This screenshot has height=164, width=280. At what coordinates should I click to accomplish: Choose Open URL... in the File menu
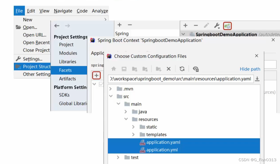[34, 35]
